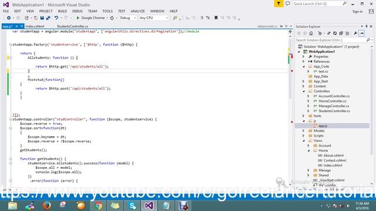
Task: Pin the app.js tab
Action: point(17,26)
